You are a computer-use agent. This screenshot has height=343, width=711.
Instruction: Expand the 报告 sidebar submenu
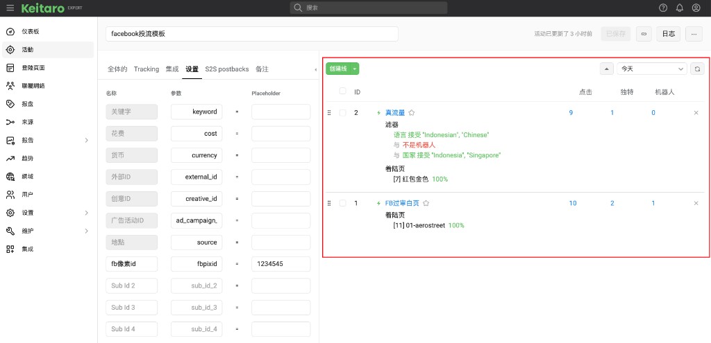pyautogui.click(x=87, y=140)
